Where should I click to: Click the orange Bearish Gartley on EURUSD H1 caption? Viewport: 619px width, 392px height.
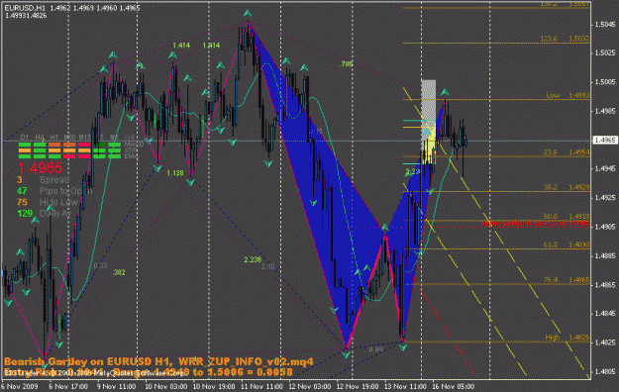tap(158, 361)
